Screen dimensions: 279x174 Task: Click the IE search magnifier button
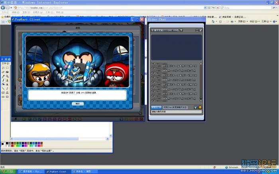point(274,8)
